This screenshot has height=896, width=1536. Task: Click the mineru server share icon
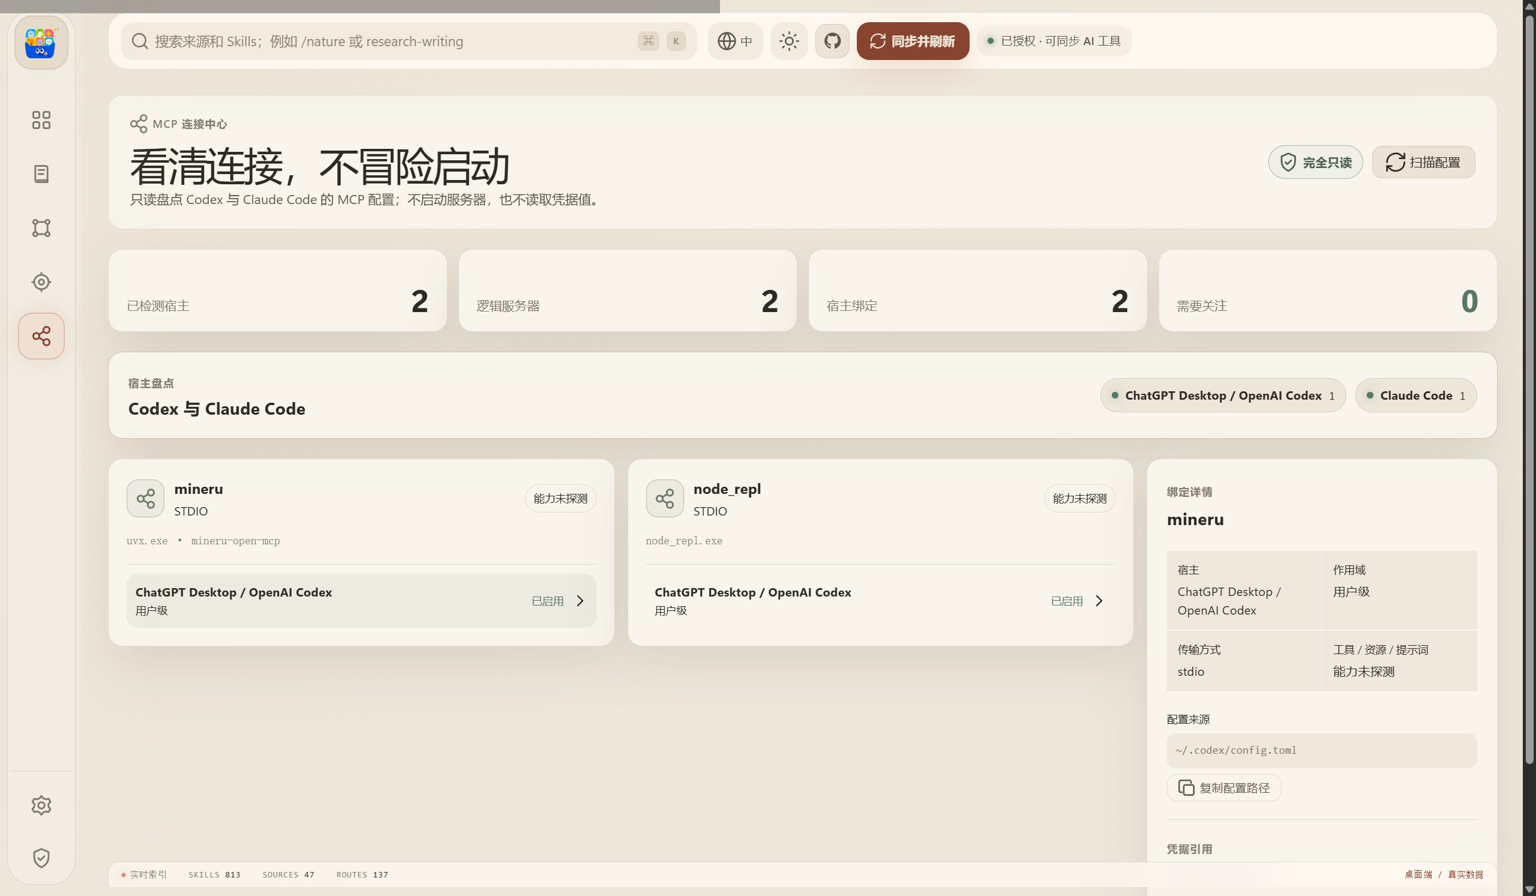[x=145, y=499]
